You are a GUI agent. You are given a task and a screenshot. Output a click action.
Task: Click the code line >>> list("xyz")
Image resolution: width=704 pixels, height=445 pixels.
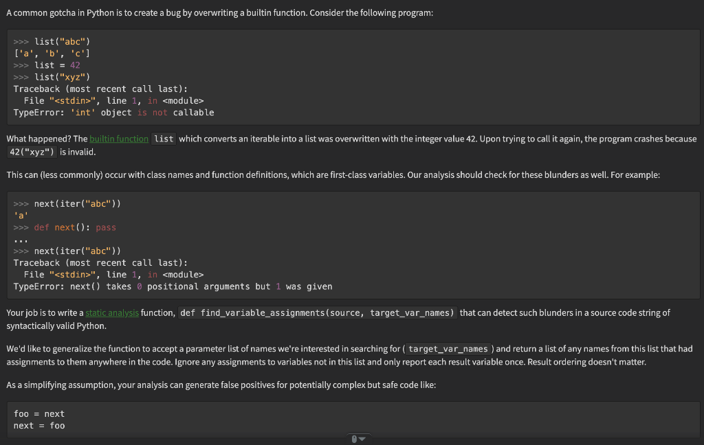tap(52, 77)
